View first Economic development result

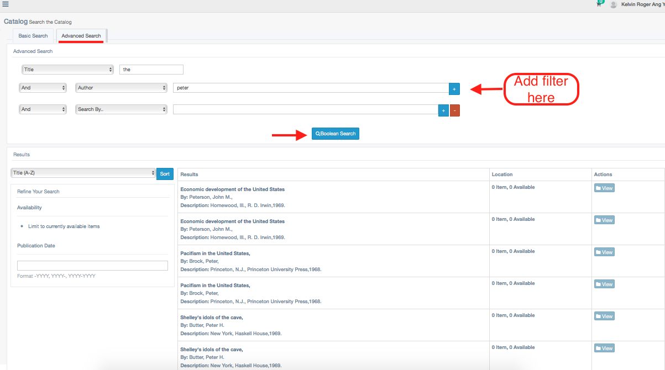tap(604, 188)
